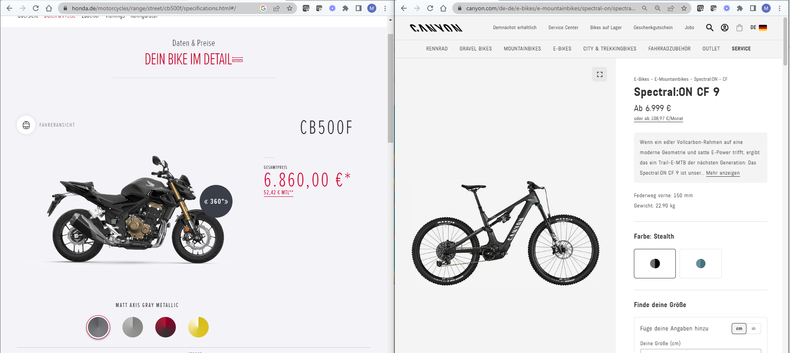
Task: Reload the Canyon browser tab
Action: coord(430,8)
